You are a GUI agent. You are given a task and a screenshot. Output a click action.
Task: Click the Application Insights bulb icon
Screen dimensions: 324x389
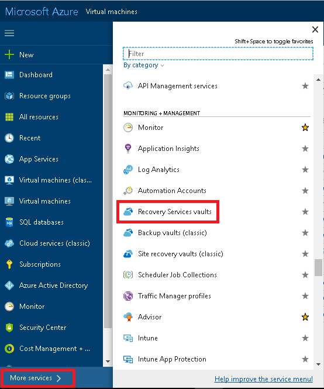click(x=128, y=149)
